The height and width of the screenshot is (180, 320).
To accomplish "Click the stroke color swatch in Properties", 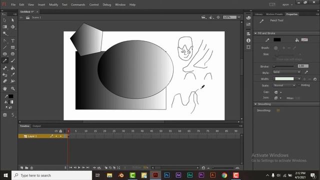I will coord(277,40).
